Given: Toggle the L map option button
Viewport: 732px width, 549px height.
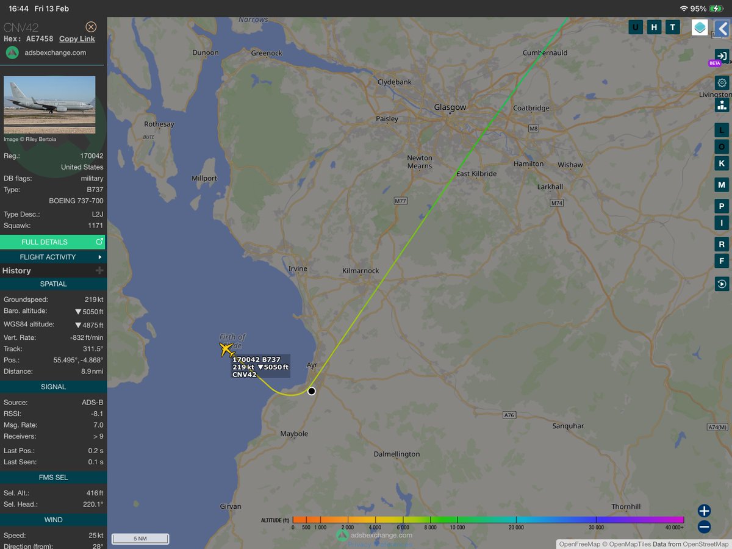Looking at the screenshot, I should [722, 130].
